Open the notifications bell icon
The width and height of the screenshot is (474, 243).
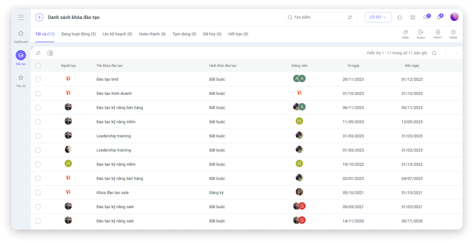(439, 17)
